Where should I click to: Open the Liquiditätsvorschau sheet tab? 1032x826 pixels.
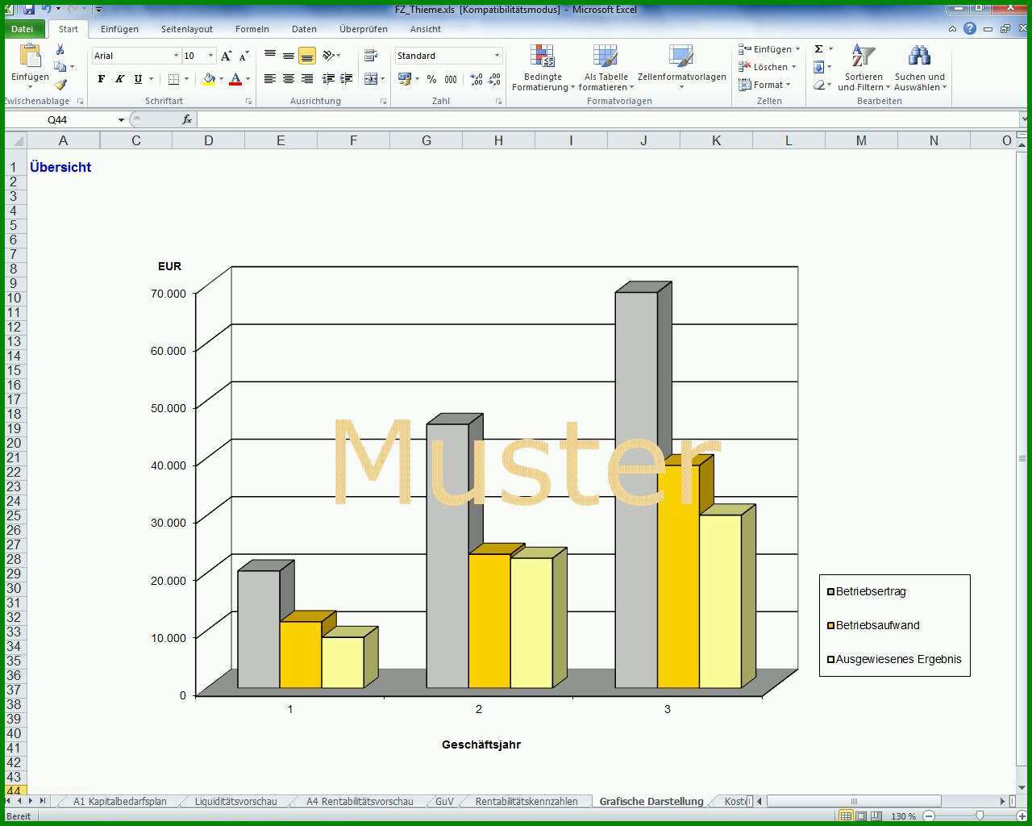click(x=235, y=801)
